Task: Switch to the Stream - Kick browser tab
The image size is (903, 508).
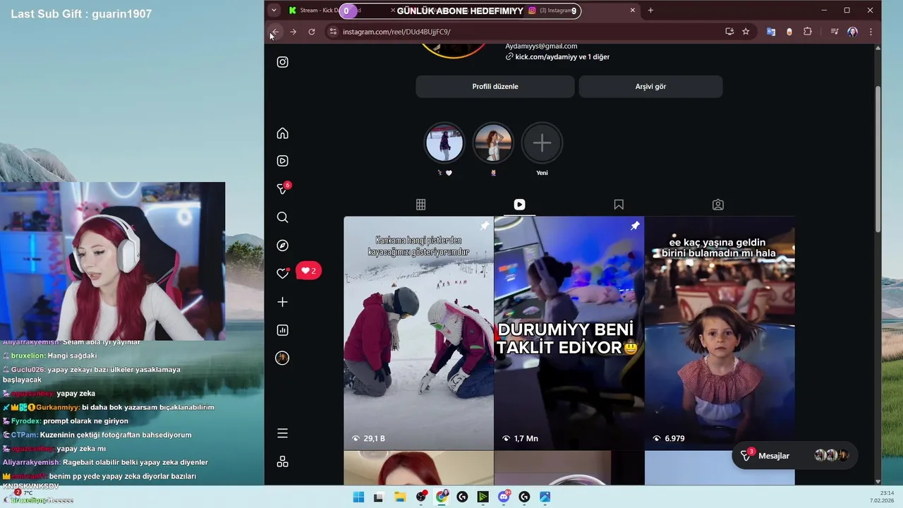Action: point(342,11)
